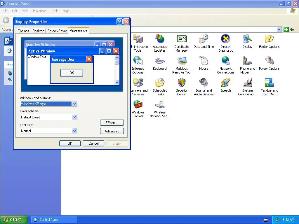Viewport: 299px width, 224px height.
Task: Expand the Color scheme dropdown
Action: [74, 117]
